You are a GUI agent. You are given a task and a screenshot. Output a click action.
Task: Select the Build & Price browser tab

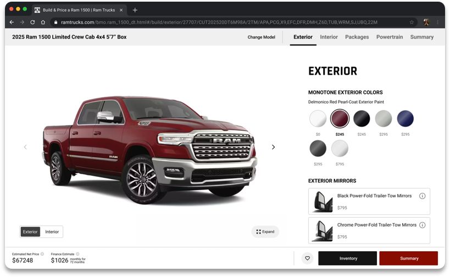click(79, 10)
